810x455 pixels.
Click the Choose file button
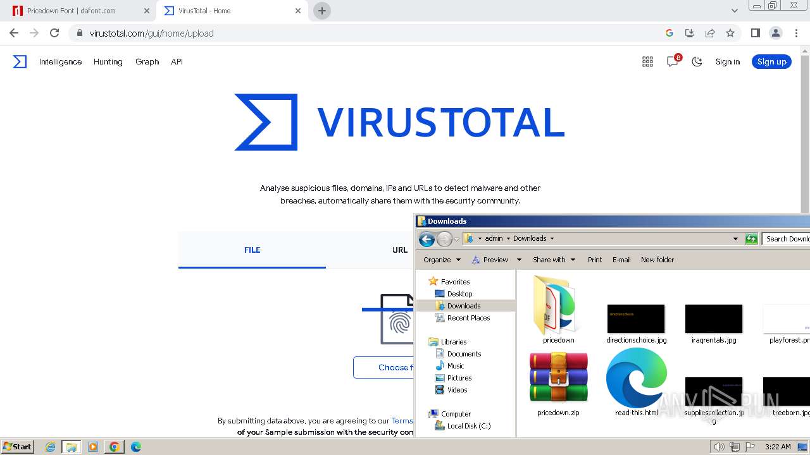(384, 367)
